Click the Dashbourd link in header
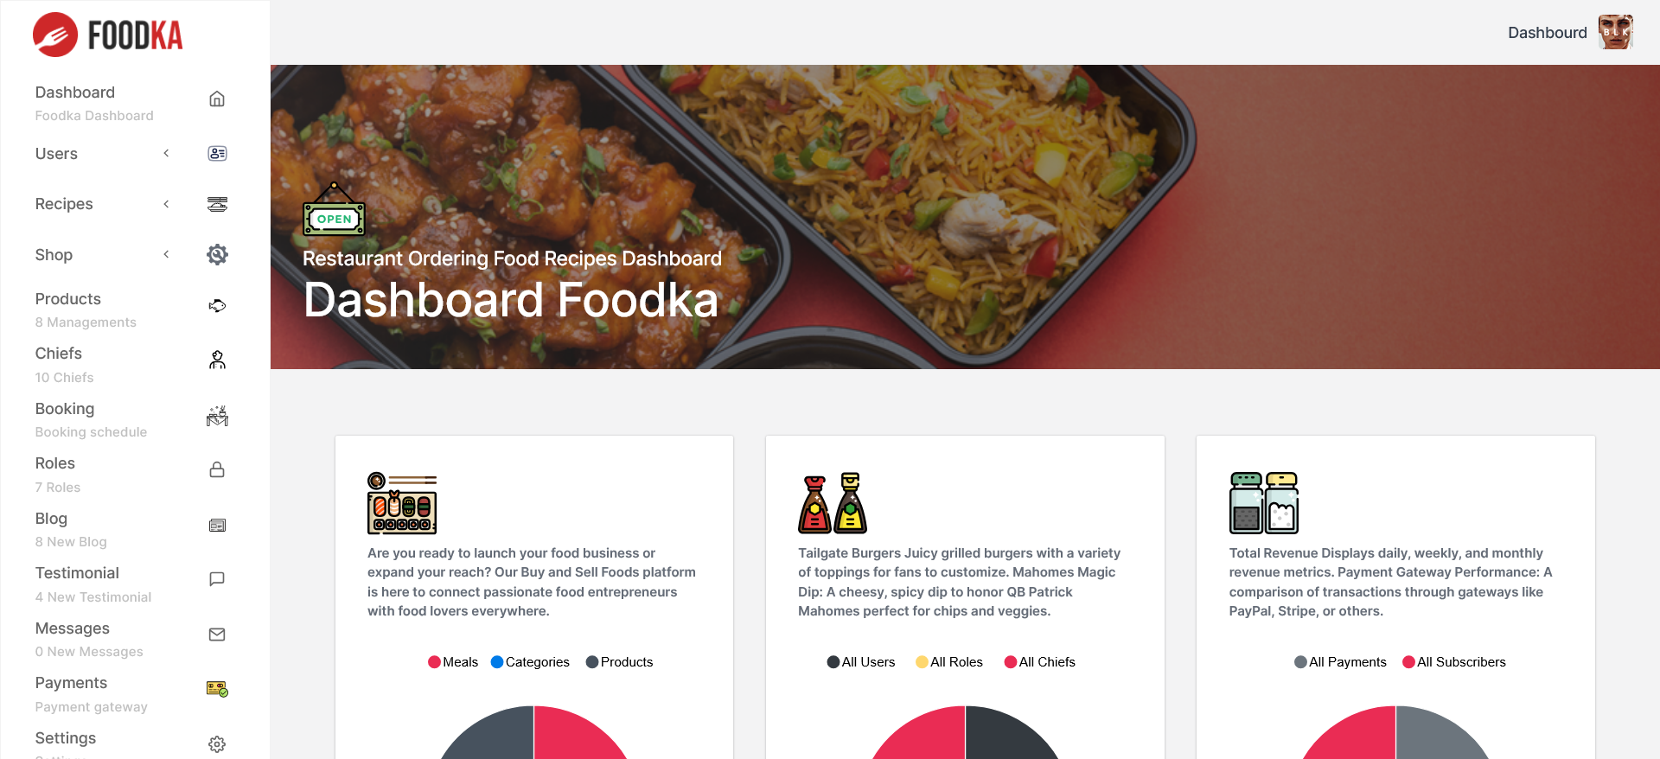Viewport: 1660px width, 759px height. (x=1548, y=33)
